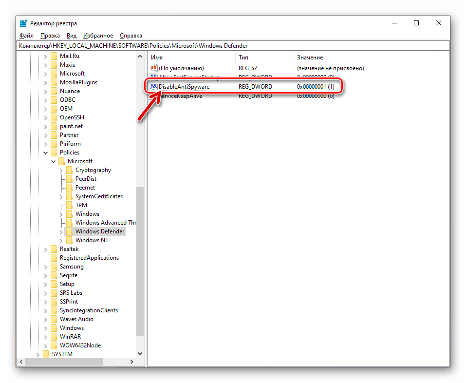
Task: Click the Mail.Ru folder icon
Action: (x=54, y=56)
